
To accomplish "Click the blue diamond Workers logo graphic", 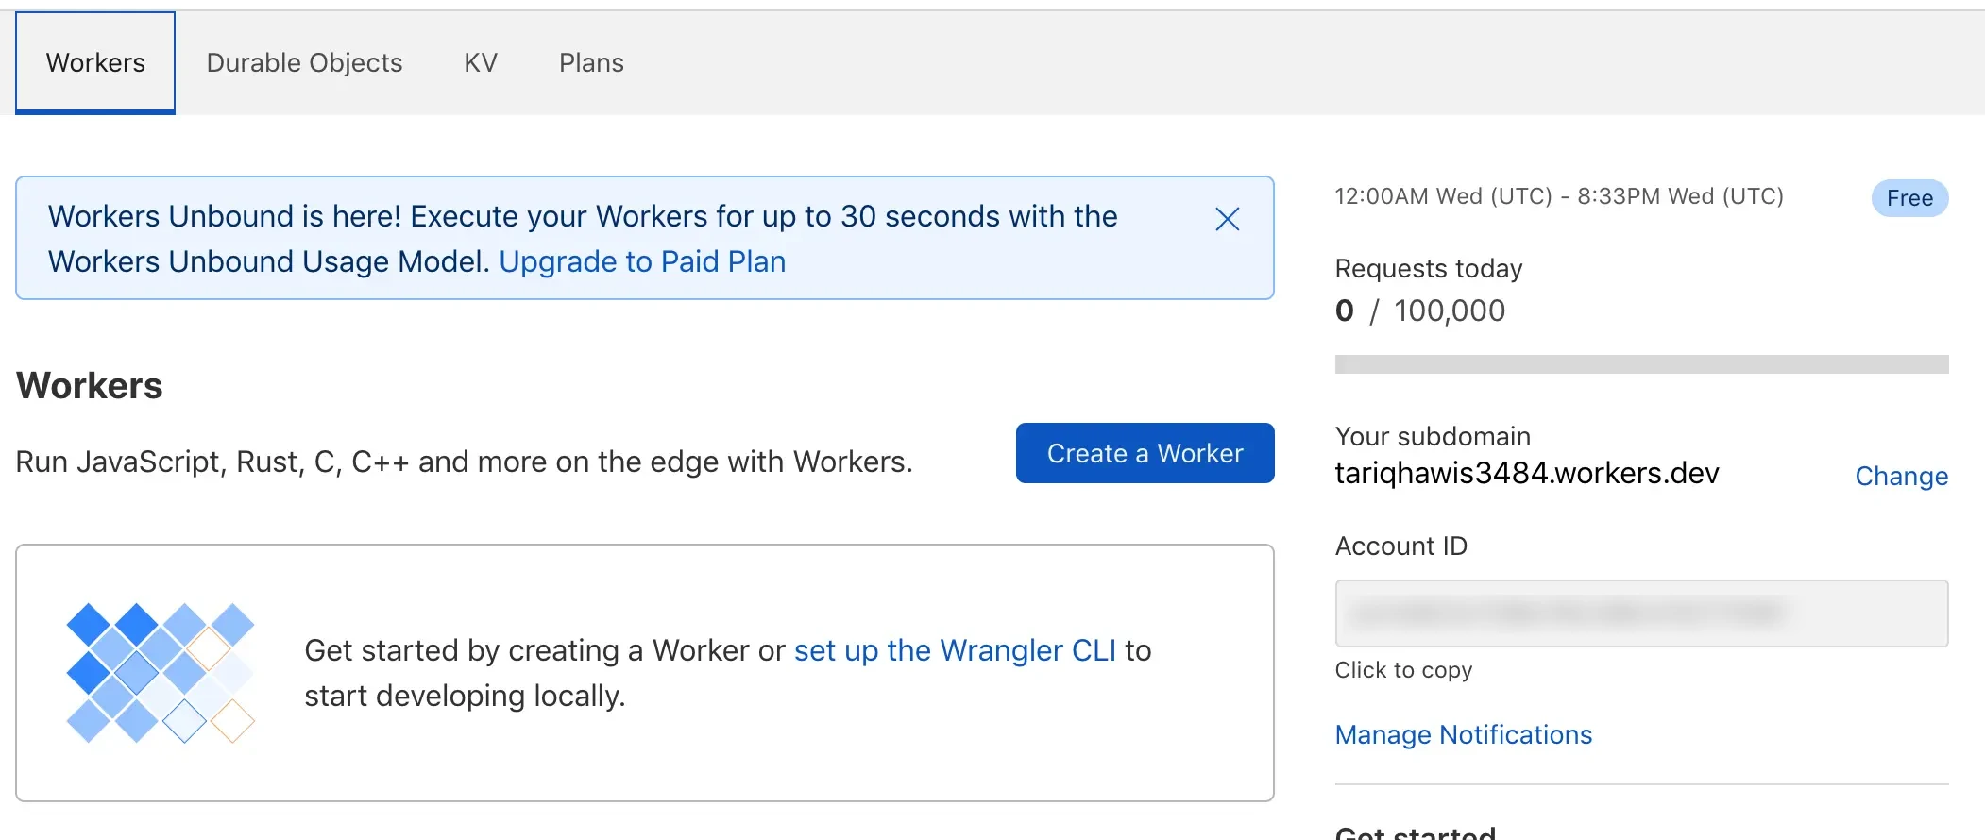I will 161,673.
